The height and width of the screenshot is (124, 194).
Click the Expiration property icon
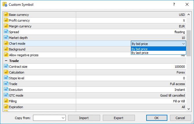[x=6, y=107]
